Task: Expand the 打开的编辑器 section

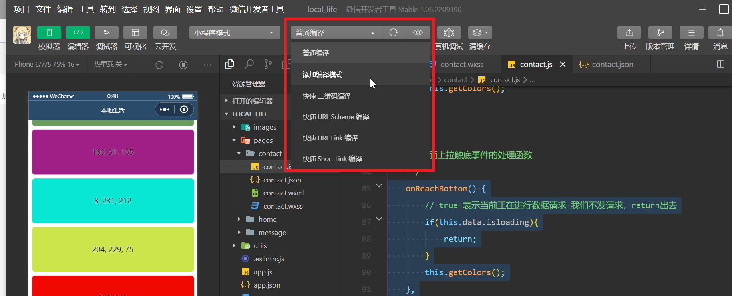Action: pos(253,101)
